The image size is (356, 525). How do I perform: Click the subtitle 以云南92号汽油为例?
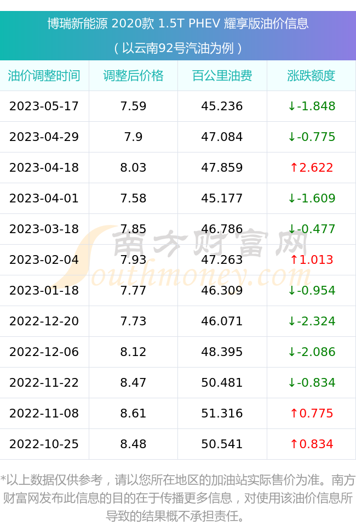coord(178,48)
